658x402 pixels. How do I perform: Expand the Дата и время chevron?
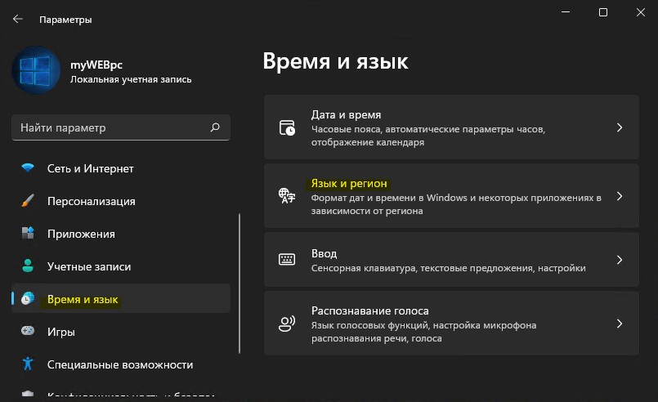click(x=620, y=127)
